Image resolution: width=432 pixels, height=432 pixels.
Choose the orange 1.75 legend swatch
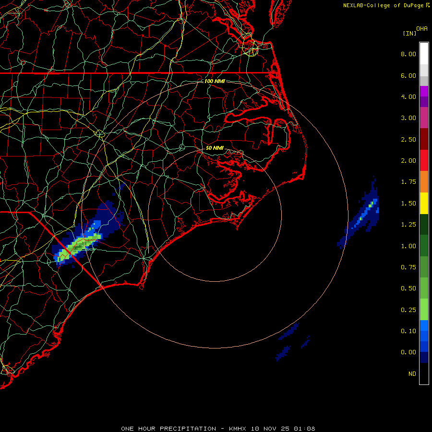[x=424, y=181]
